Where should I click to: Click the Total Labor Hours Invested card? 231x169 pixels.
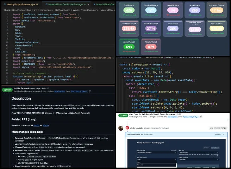[x=195, y=29]
